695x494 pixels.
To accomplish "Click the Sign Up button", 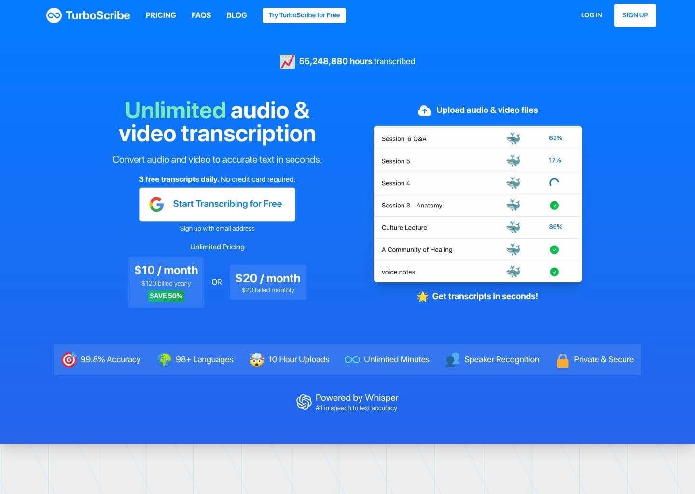I will pyautogui.click(x=635, y=15).
